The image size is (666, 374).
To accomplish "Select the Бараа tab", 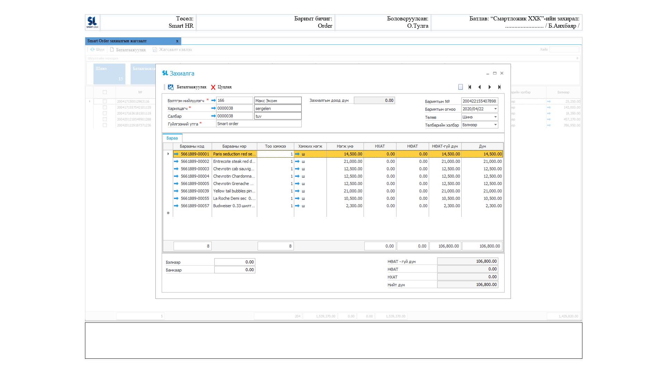I will tap(172, 138).
